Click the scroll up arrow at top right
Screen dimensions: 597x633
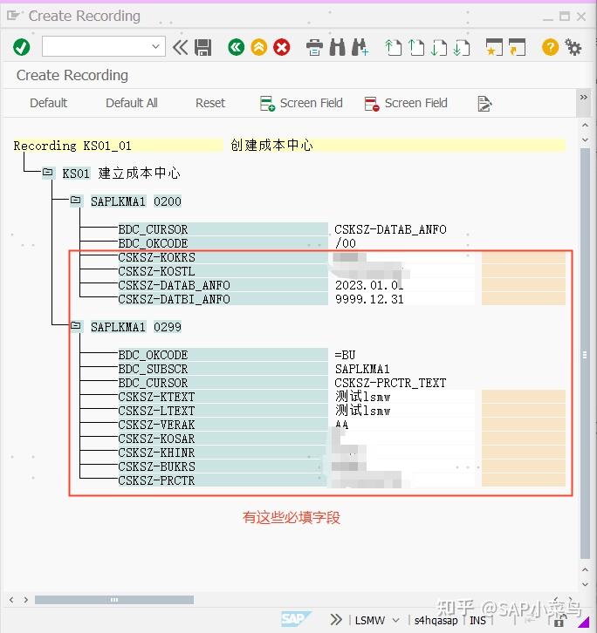pyautogui.click(x=585, y=126)
